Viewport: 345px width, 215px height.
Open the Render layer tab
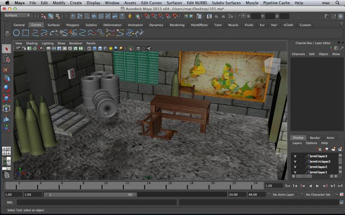click(315, 138)
